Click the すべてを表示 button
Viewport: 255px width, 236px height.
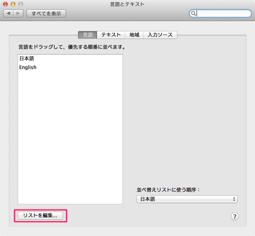click(46, 13)
